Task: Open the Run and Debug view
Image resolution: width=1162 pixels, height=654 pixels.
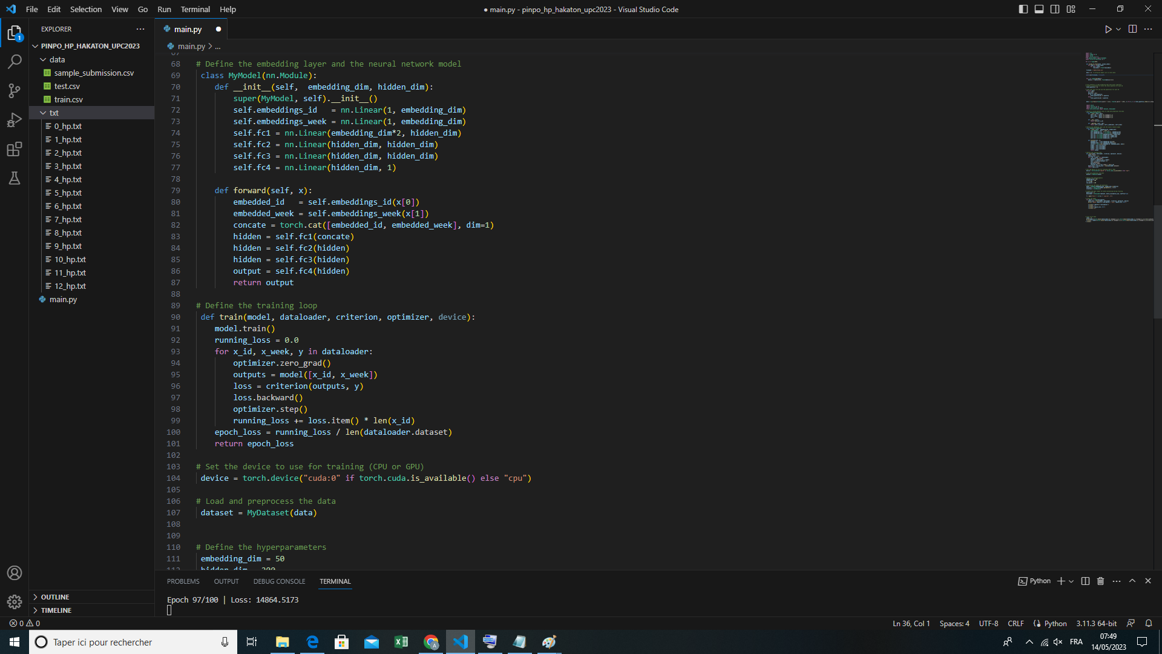Action: (x=15, y=120)
